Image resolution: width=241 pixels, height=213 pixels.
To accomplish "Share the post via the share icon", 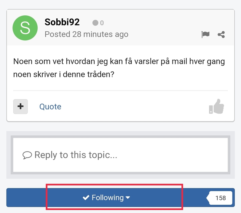I will (221, 35).
